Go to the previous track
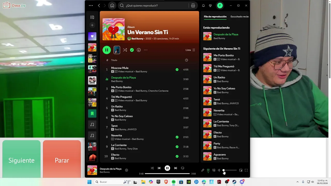This screenshot has height=186, width=331. (x=159, y=168)
